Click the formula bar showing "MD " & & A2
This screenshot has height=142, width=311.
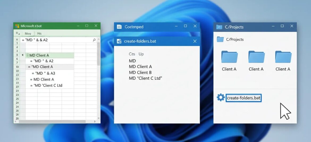pyautogui.click(x=59, y=40)
